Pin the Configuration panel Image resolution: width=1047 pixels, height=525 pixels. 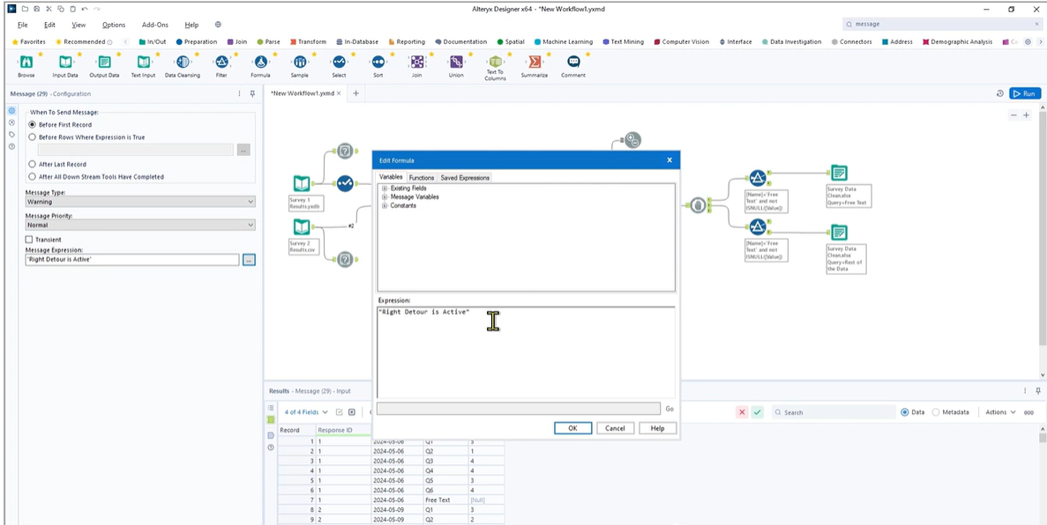tap(252, 94)
